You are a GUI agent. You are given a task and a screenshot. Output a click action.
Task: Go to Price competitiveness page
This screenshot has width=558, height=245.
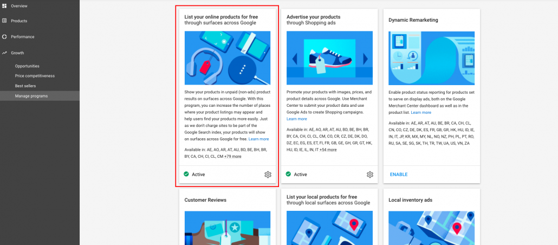(35, 76)
